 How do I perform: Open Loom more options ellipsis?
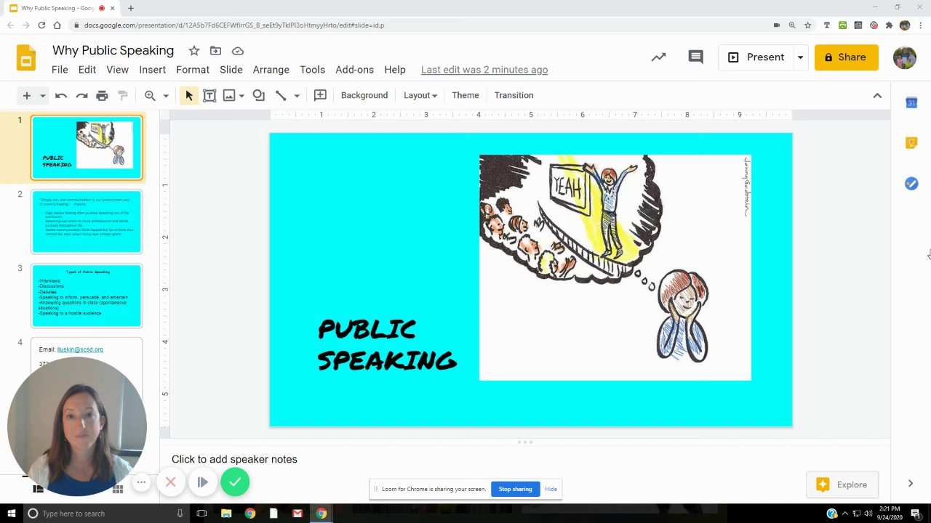pos(142,482)
